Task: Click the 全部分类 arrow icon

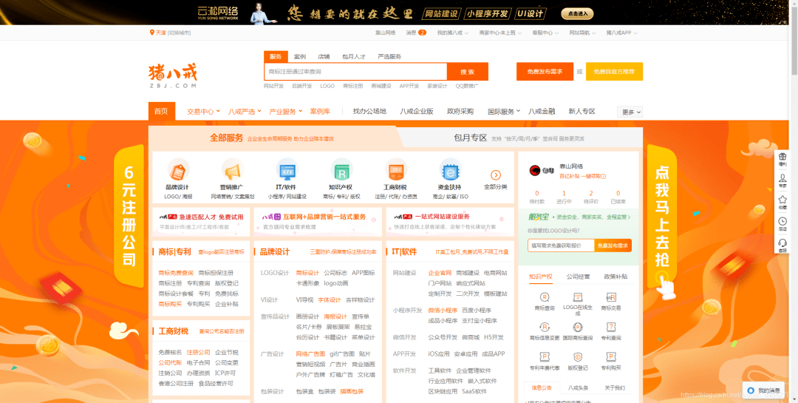Action: (x=496, y=175)
